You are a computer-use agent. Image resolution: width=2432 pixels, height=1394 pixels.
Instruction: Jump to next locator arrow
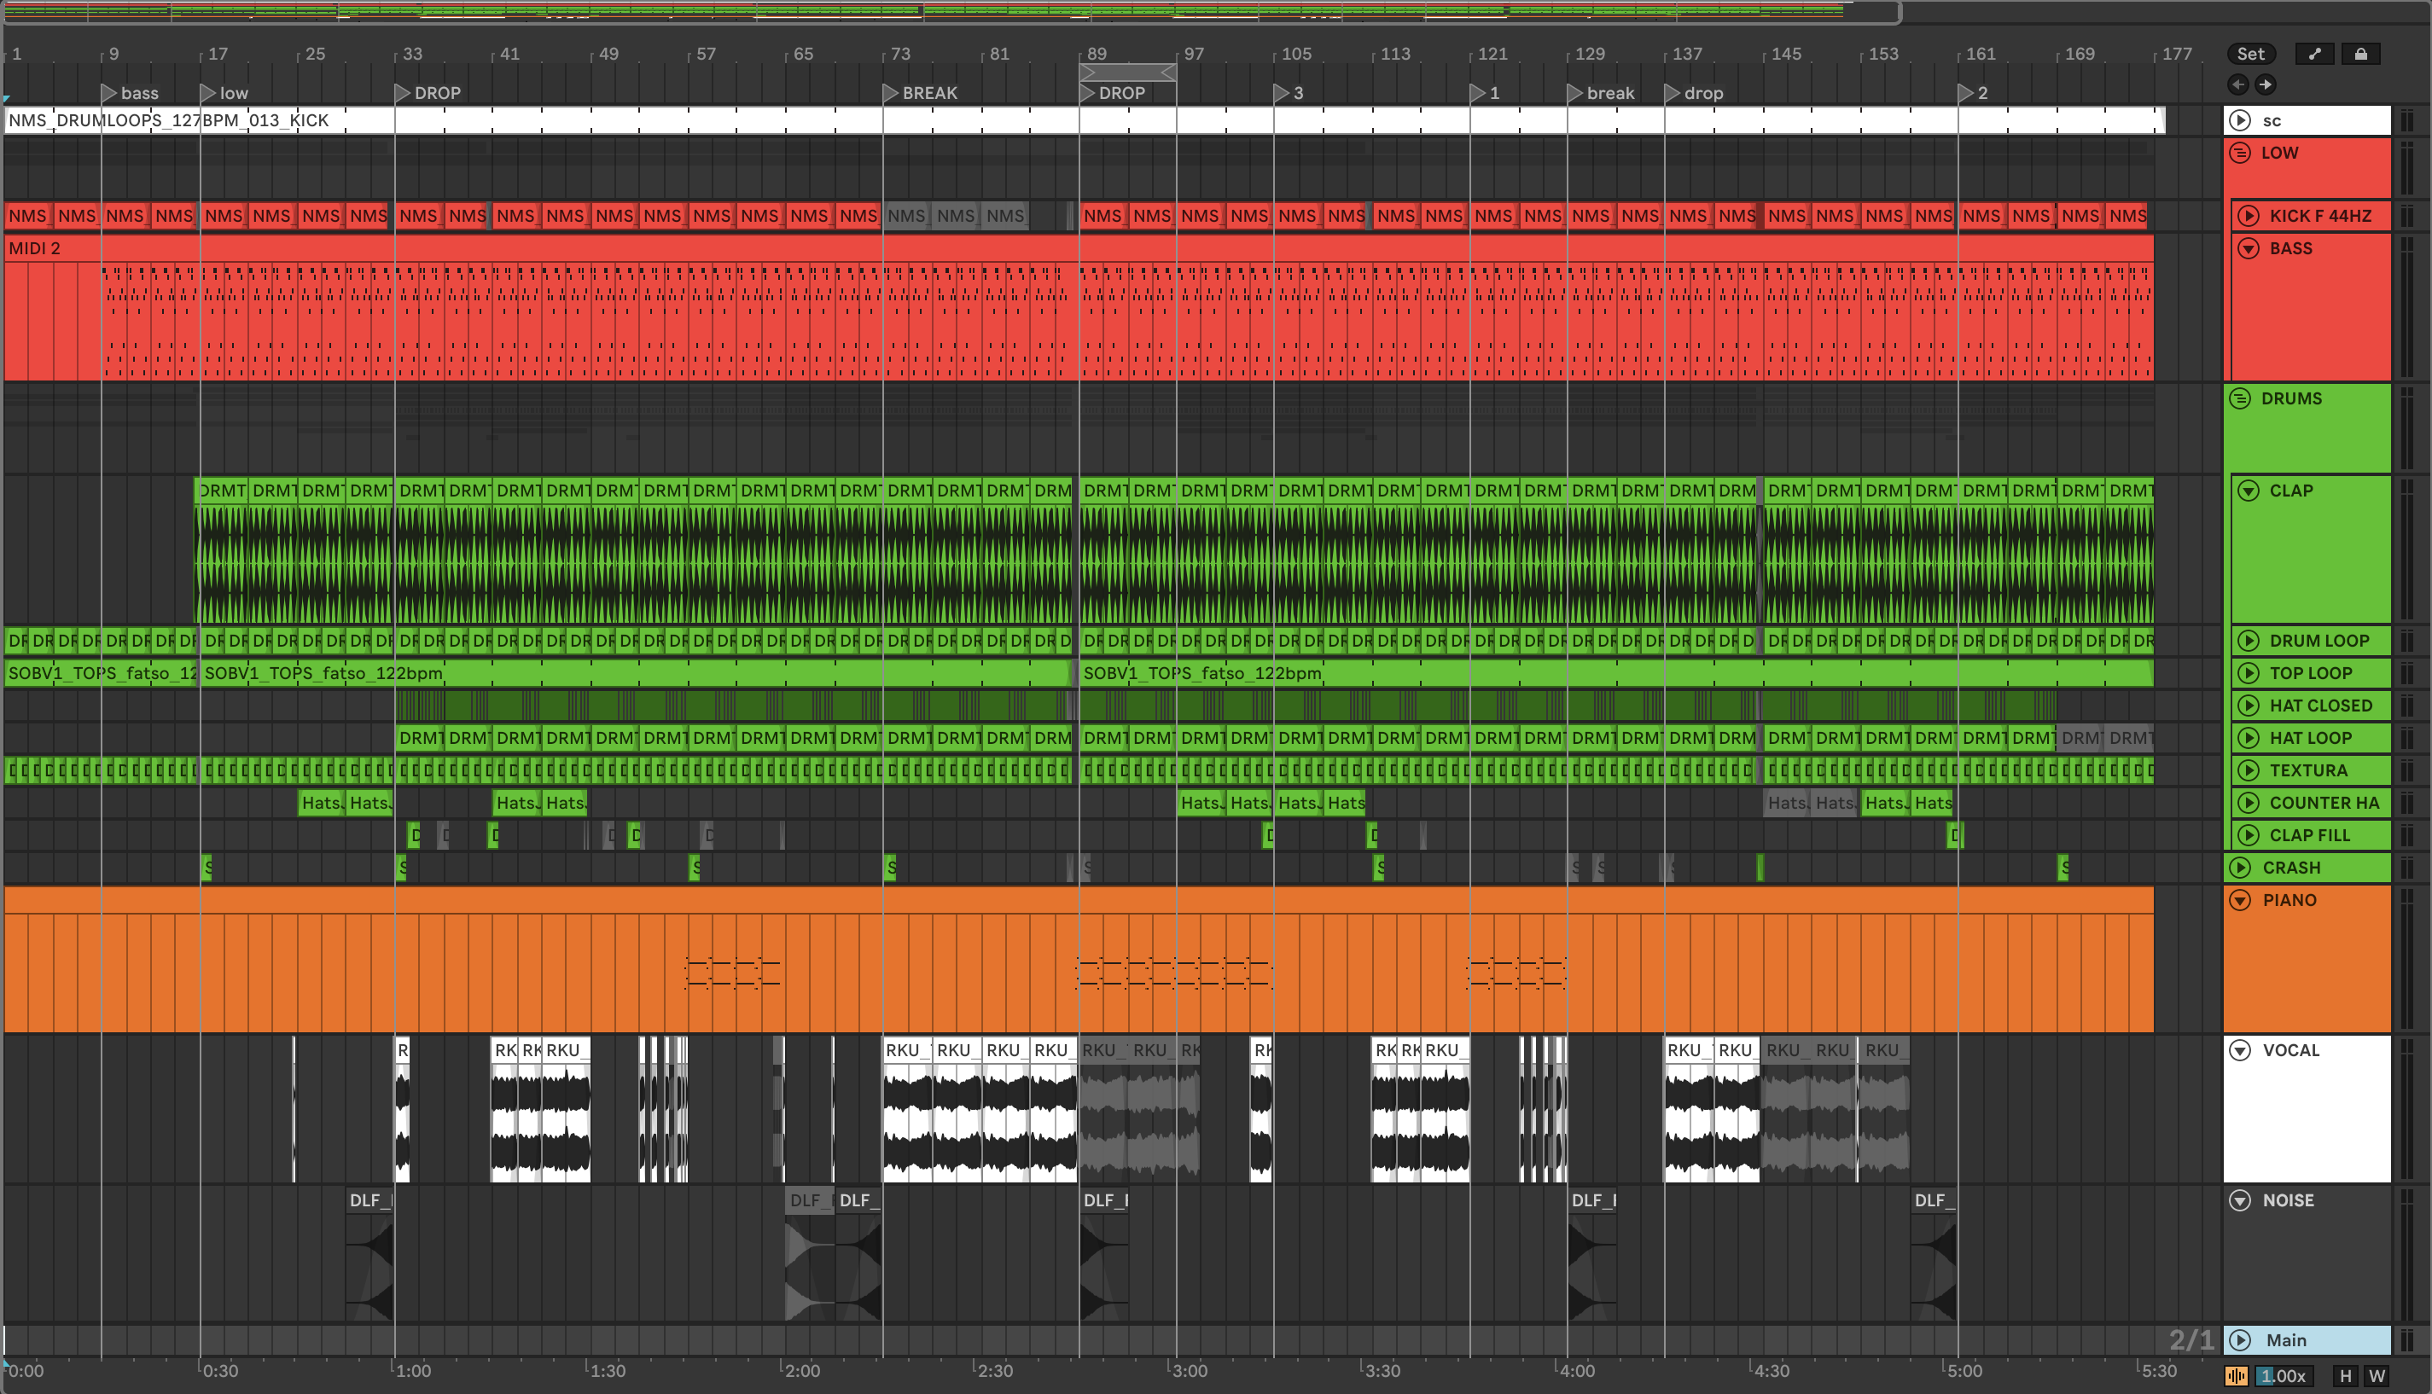2266,84
